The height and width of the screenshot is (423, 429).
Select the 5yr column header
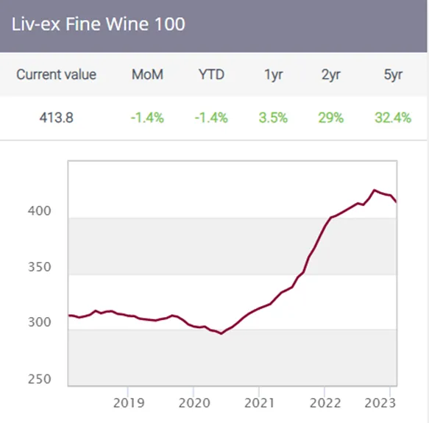[393, 75]
